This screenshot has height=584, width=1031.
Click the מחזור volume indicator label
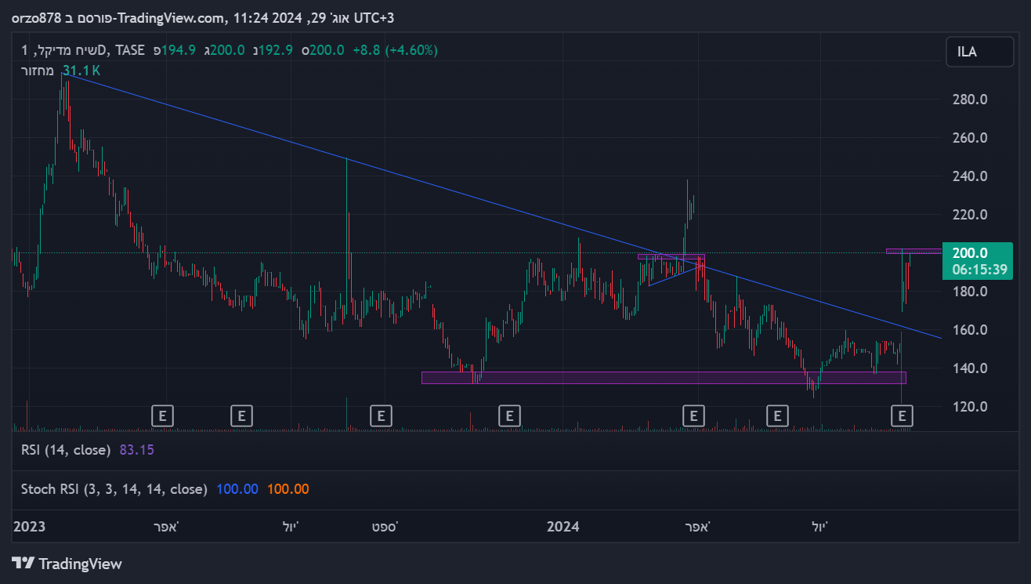click(38, 71)
